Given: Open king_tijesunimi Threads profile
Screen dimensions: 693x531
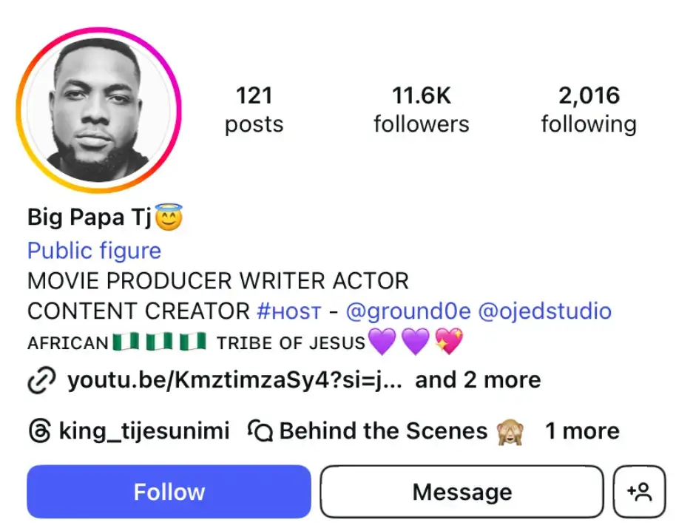Looking at the screenshot, I should (143, 430).
